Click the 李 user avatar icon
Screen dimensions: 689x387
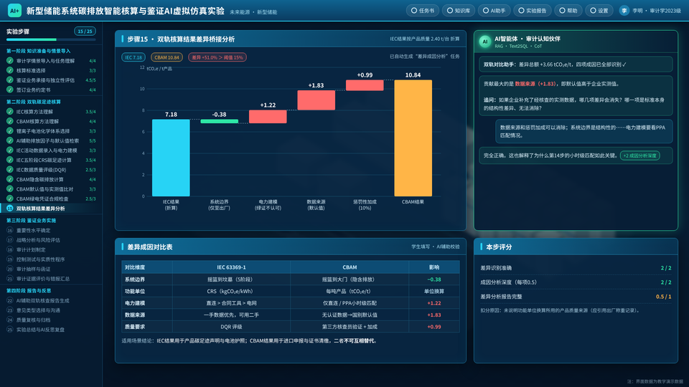[x=624, y=11]
